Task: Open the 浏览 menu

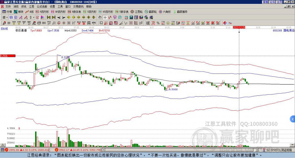Action: pyautogui.click(x=16, y=7)
